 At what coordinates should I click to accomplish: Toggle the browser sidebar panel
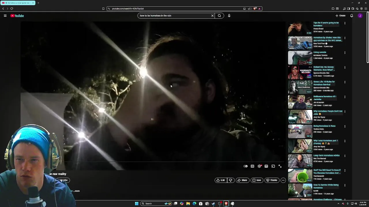coord(349,9)
